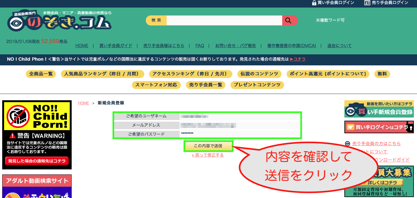Open the 買い手会員ガイド navigation link
This screenshot has height=198, width=417.
click(x=116, y=46)
